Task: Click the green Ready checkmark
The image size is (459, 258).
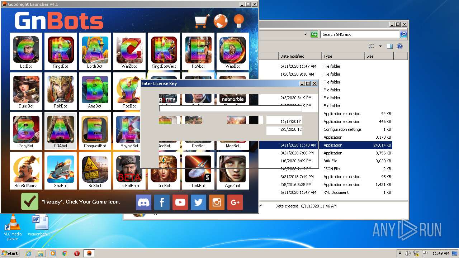Action: pos(30,201)
